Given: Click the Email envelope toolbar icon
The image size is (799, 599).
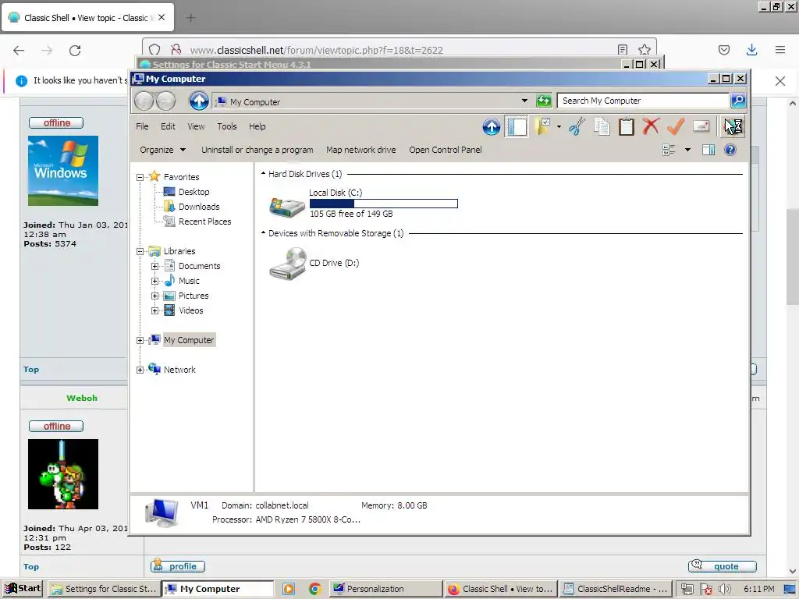Looking at the screenshot, I should (701, 126).
